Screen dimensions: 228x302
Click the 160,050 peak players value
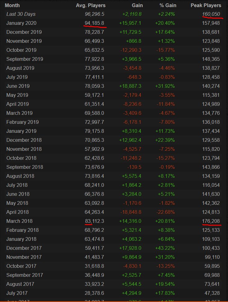[211, 14]
